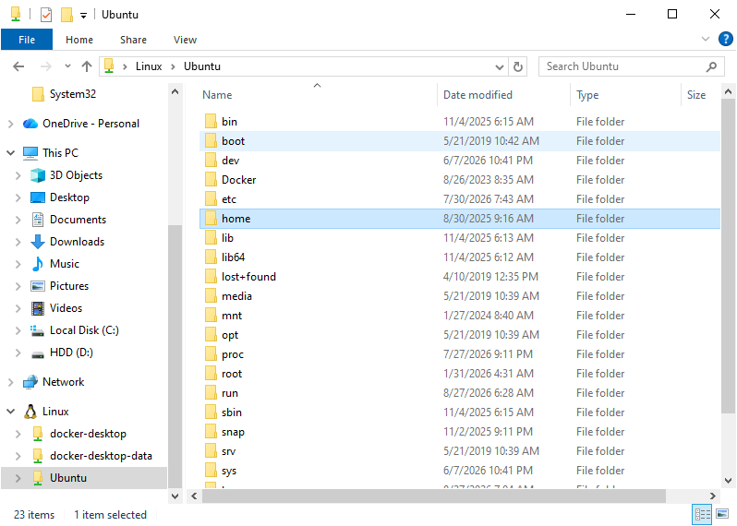
Task: Click Ubuntu in the address breadcrumb
Action: click(x=202, y=66)
